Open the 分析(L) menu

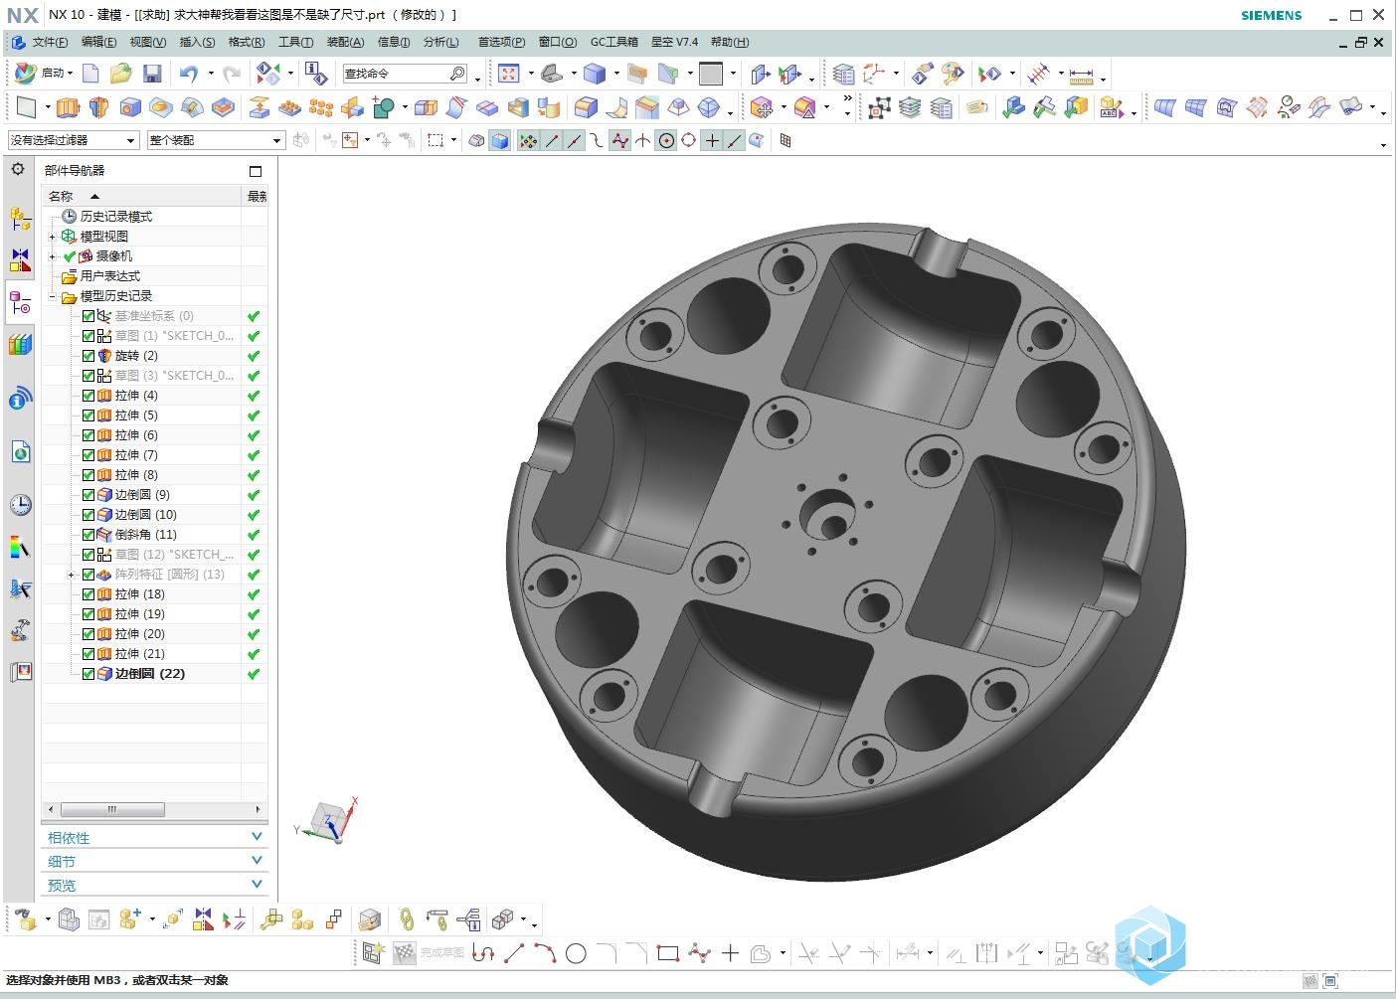[x=441, y=42]
